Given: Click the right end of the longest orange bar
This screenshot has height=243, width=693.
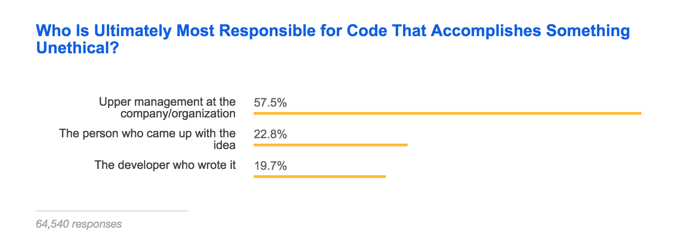Looking at the screenshot, I should tap(640, 113).
